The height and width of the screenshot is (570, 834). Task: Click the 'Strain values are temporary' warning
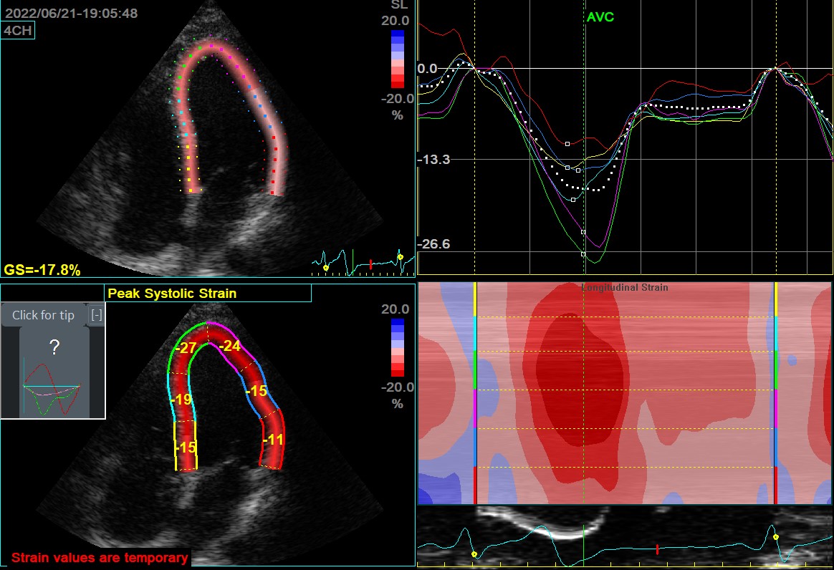pyautogui.click(x=100, y=557)
